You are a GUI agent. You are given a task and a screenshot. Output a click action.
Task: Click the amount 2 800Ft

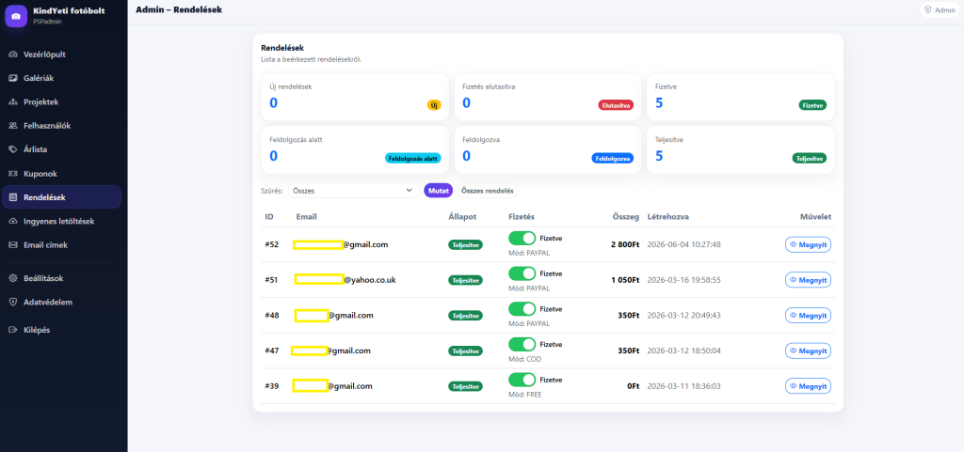pyautogui.click(x=625, y=244)
